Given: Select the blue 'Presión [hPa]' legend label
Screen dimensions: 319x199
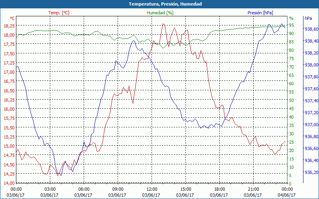Looking at the screenshot, I should coord(260,13).
